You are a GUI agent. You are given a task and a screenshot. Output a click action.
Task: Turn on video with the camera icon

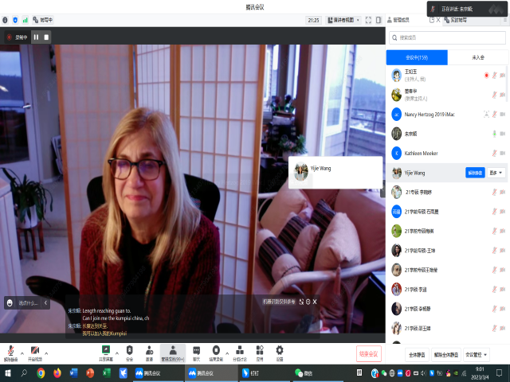click(x=35, y=353)
